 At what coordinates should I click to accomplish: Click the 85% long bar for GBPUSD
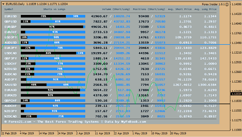(58, 22)
